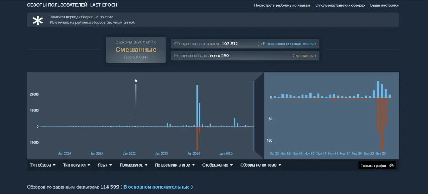Viewport: 428px width, 194px height.
Task: Open the Тип обзора dropdown
Action: tap(42, 165)
